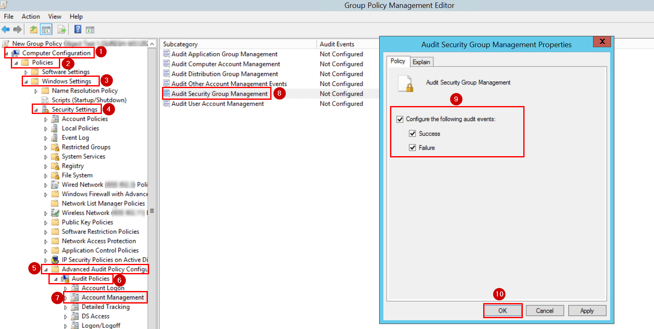This screenshot has height=329, width=654.
Task: Disable Configure the following audit events
Action: [400, 119]
